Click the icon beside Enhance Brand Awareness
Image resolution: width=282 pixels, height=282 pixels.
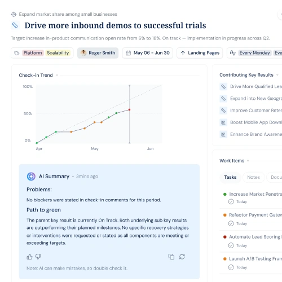[x=223, y=134]
